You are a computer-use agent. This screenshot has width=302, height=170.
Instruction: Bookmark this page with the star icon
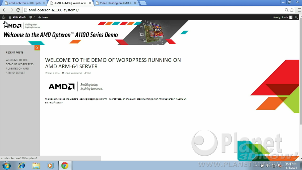click(292, 10)
